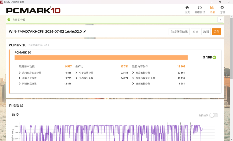Click the value 6 888
Viewport: 233px width, 141px height.
tap(68, 73)
